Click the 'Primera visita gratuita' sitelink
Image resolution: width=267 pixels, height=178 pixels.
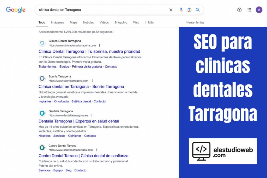tap(87, 66)
